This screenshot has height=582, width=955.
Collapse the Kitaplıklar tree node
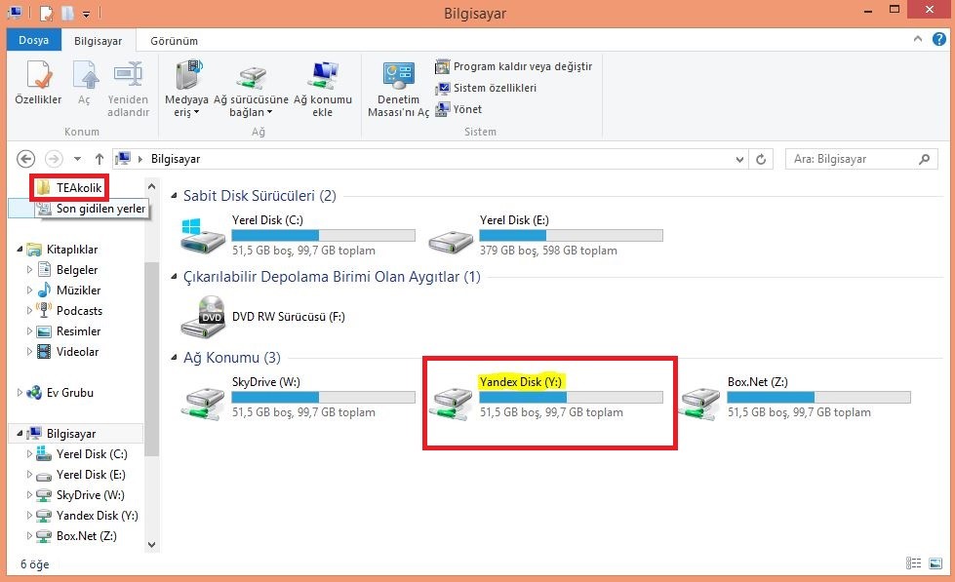click(x=20, y=249)
